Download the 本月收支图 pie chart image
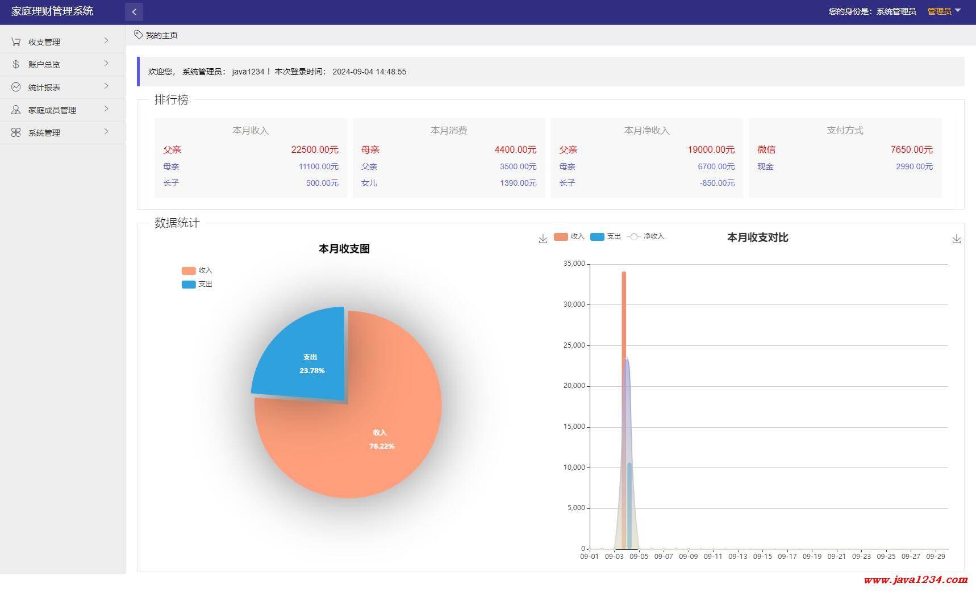 tap(543, 239)
